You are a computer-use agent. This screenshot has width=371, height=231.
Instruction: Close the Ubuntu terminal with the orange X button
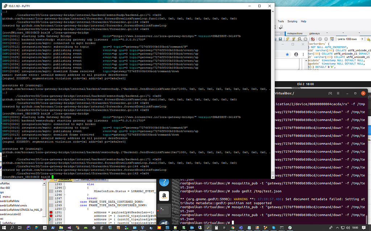point(363,93)
